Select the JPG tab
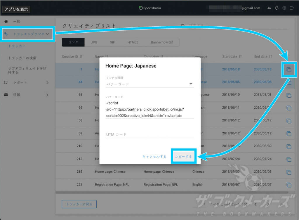The image size is (299, 220). click(94, 42)
